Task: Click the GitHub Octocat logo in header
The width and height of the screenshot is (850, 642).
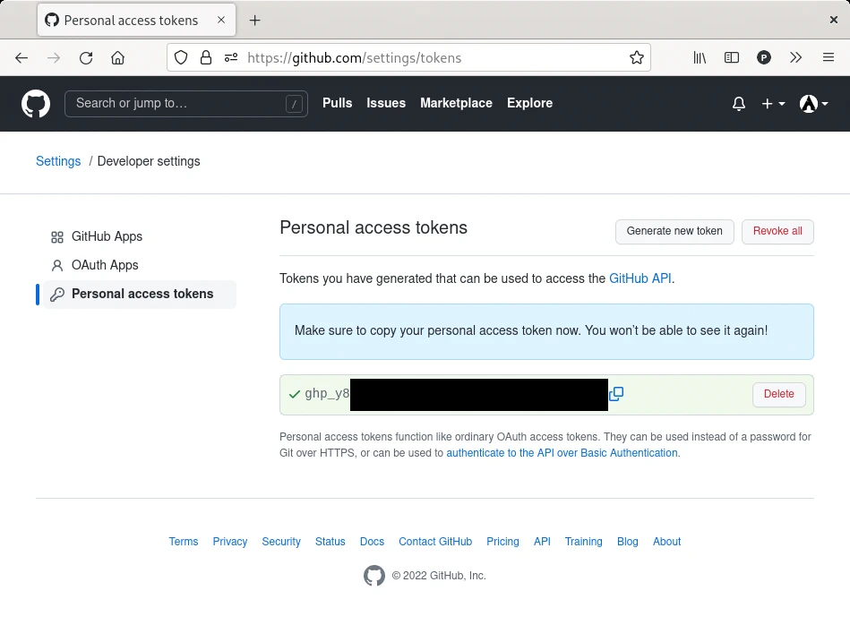Action: pyautogui.click(x=36, y=104)
